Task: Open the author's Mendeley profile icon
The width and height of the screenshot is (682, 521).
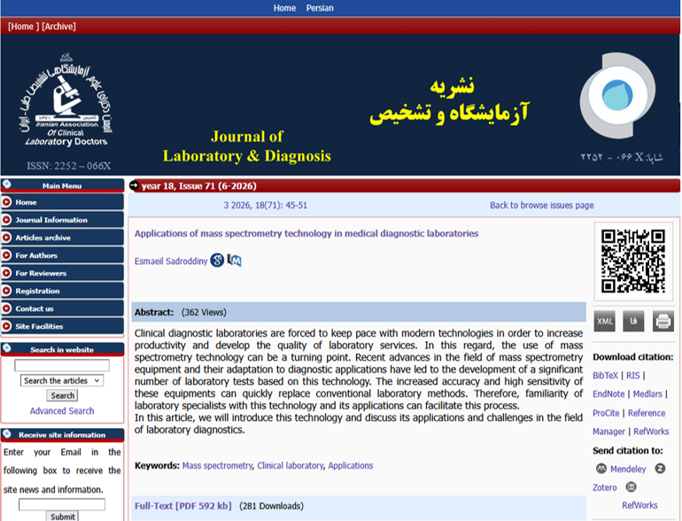Action: tap(234, 260)
